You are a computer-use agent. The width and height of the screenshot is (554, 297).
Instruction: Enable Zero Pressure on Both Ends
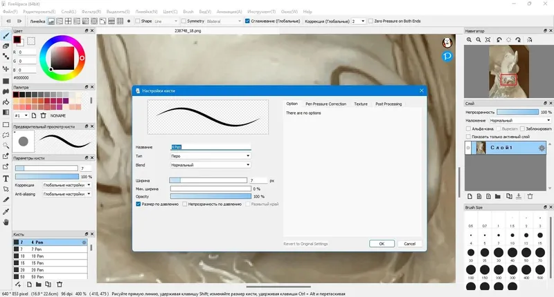coord(370,21)
